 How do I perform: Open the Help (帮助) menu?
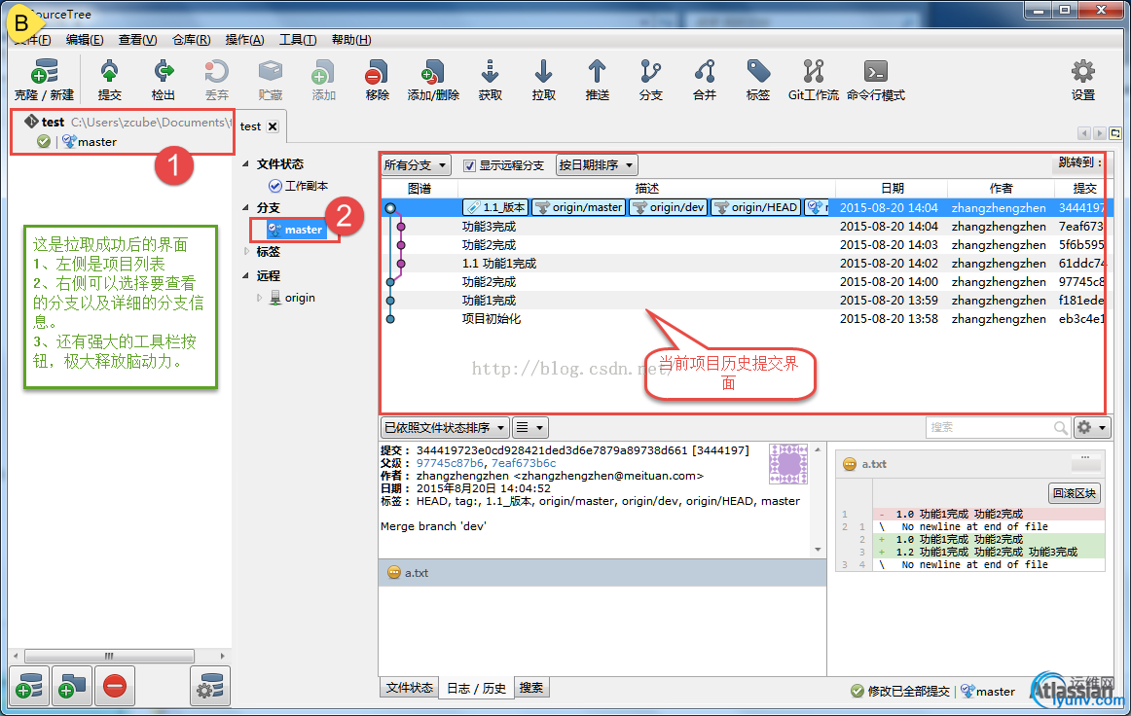point(351,40)
